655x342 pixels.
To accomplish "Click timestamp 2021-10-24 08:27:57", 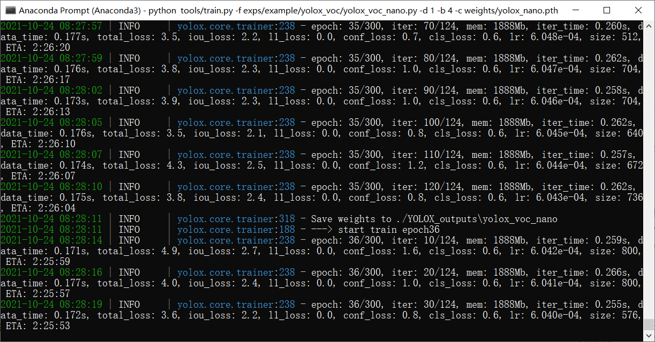I will pyautogui.click(x=51, y=26).
